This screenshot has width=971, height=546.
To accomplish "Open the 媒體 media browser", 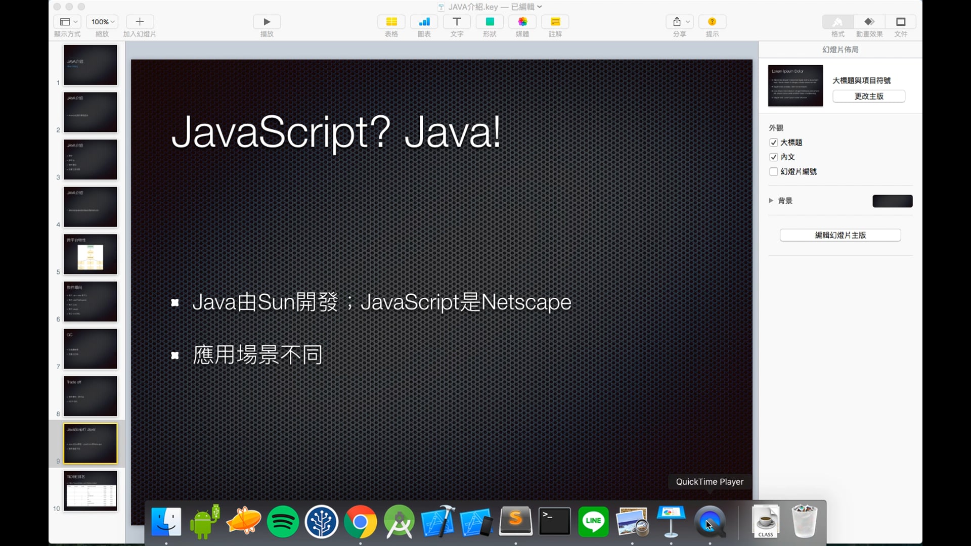I will (522, 22).
